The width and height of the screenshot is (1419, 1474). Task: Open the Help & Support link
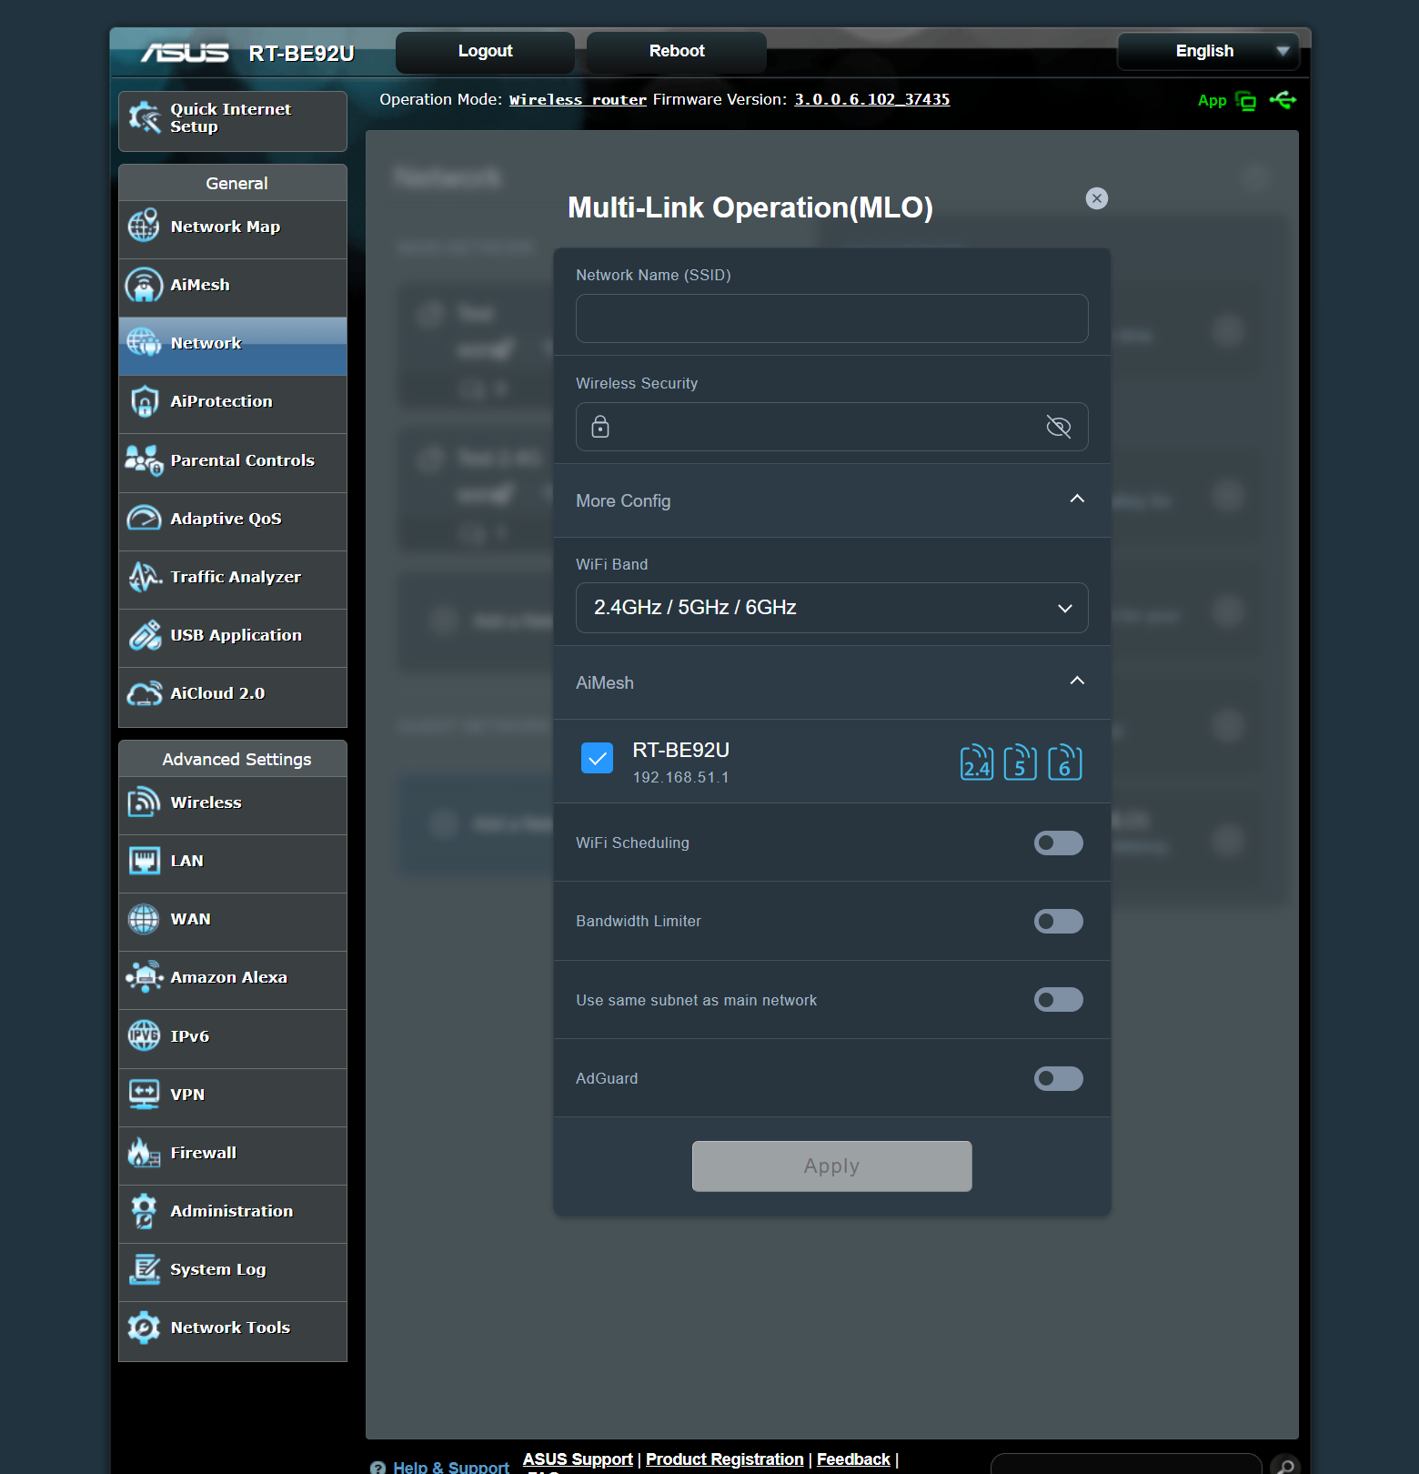point(451,1467)
